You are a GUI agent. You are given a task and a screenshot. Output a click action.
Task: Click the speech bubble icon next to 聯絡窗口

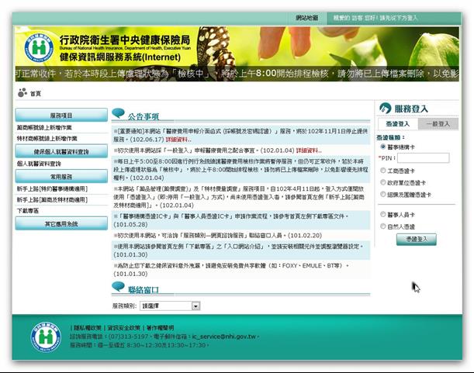pyautogui.click(x=119, y=288)
